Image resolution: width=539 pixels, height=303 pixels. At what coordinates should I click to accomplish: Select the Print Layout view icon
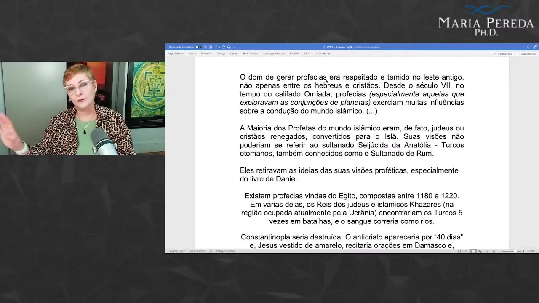coord(473,251)
